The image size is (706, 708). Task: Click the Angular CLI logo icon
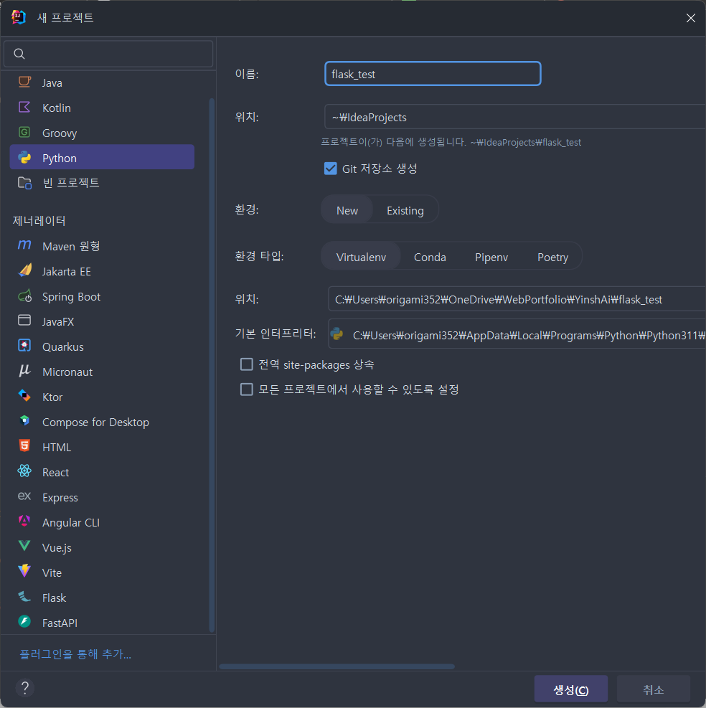click(x=24, y=521)
